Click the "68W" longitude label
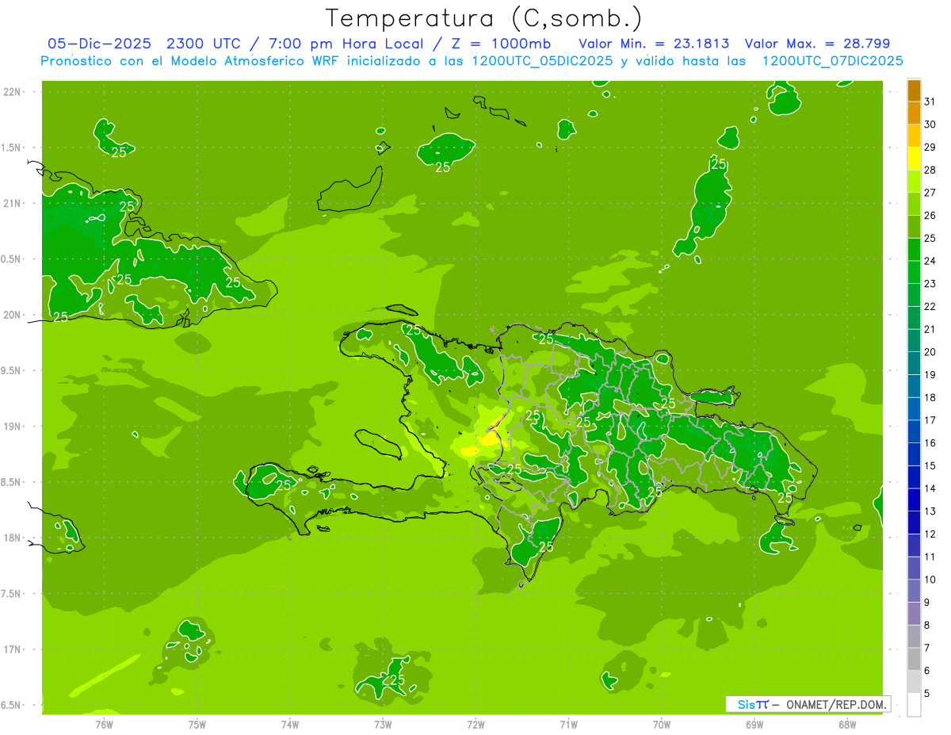This screenshot has width=951, height=735. 847,724
